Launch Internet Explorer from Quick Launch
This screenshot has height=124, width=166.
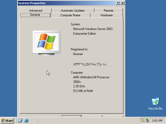(x=26, y=121)
